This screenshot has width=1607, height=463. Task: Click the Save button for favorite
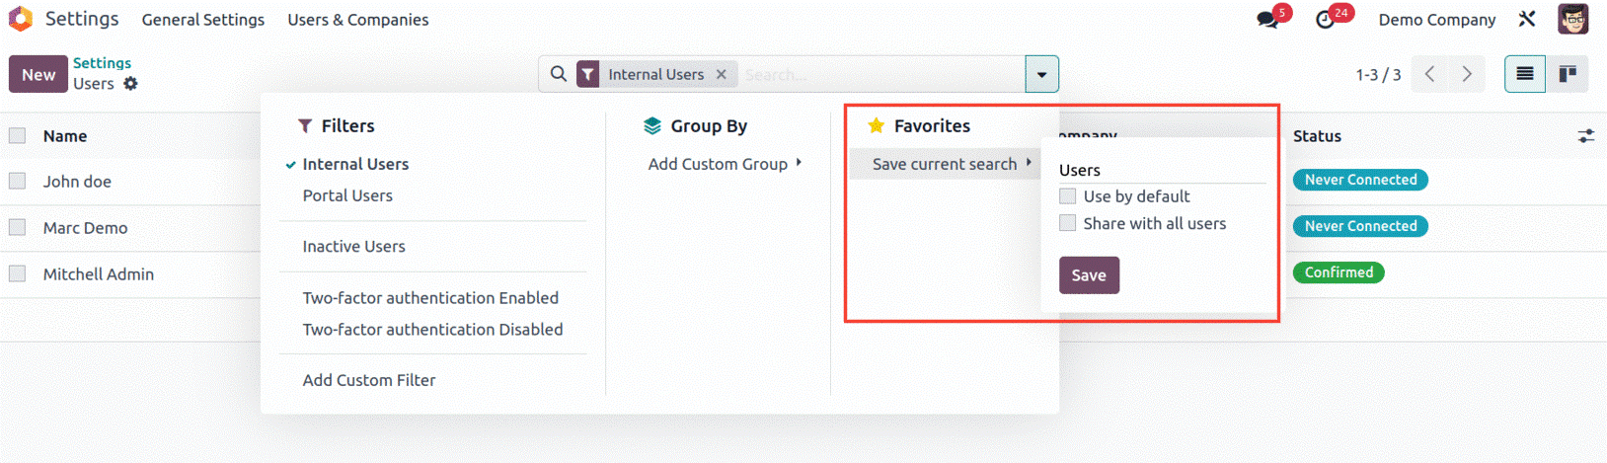1089,275
